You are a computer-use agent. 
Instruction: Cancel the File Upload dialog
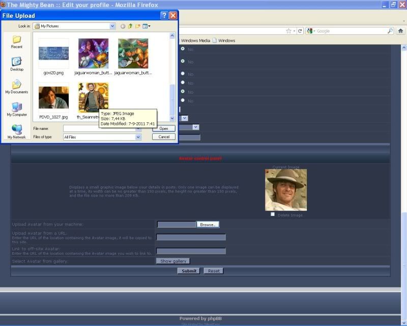pos(163,137)
